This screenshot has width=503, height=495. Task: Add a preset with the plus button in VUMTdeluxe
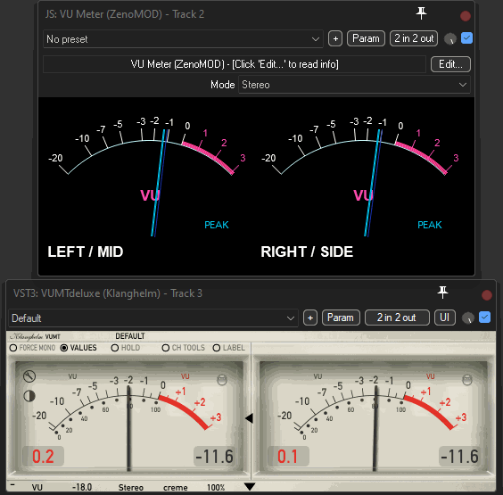coord(310,318)
